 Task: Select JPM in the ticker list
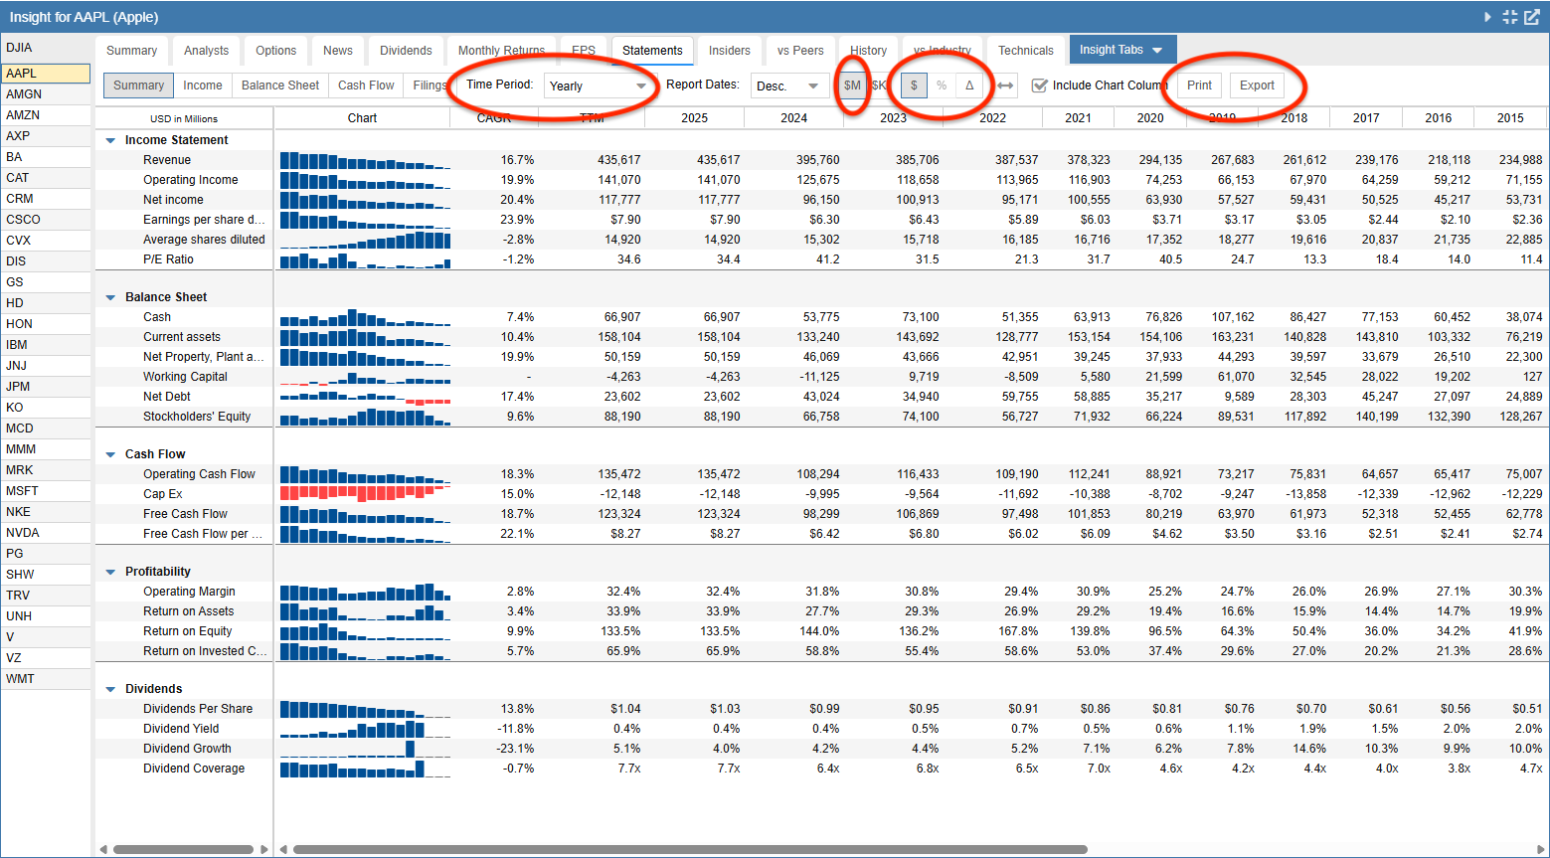[46, 387]
